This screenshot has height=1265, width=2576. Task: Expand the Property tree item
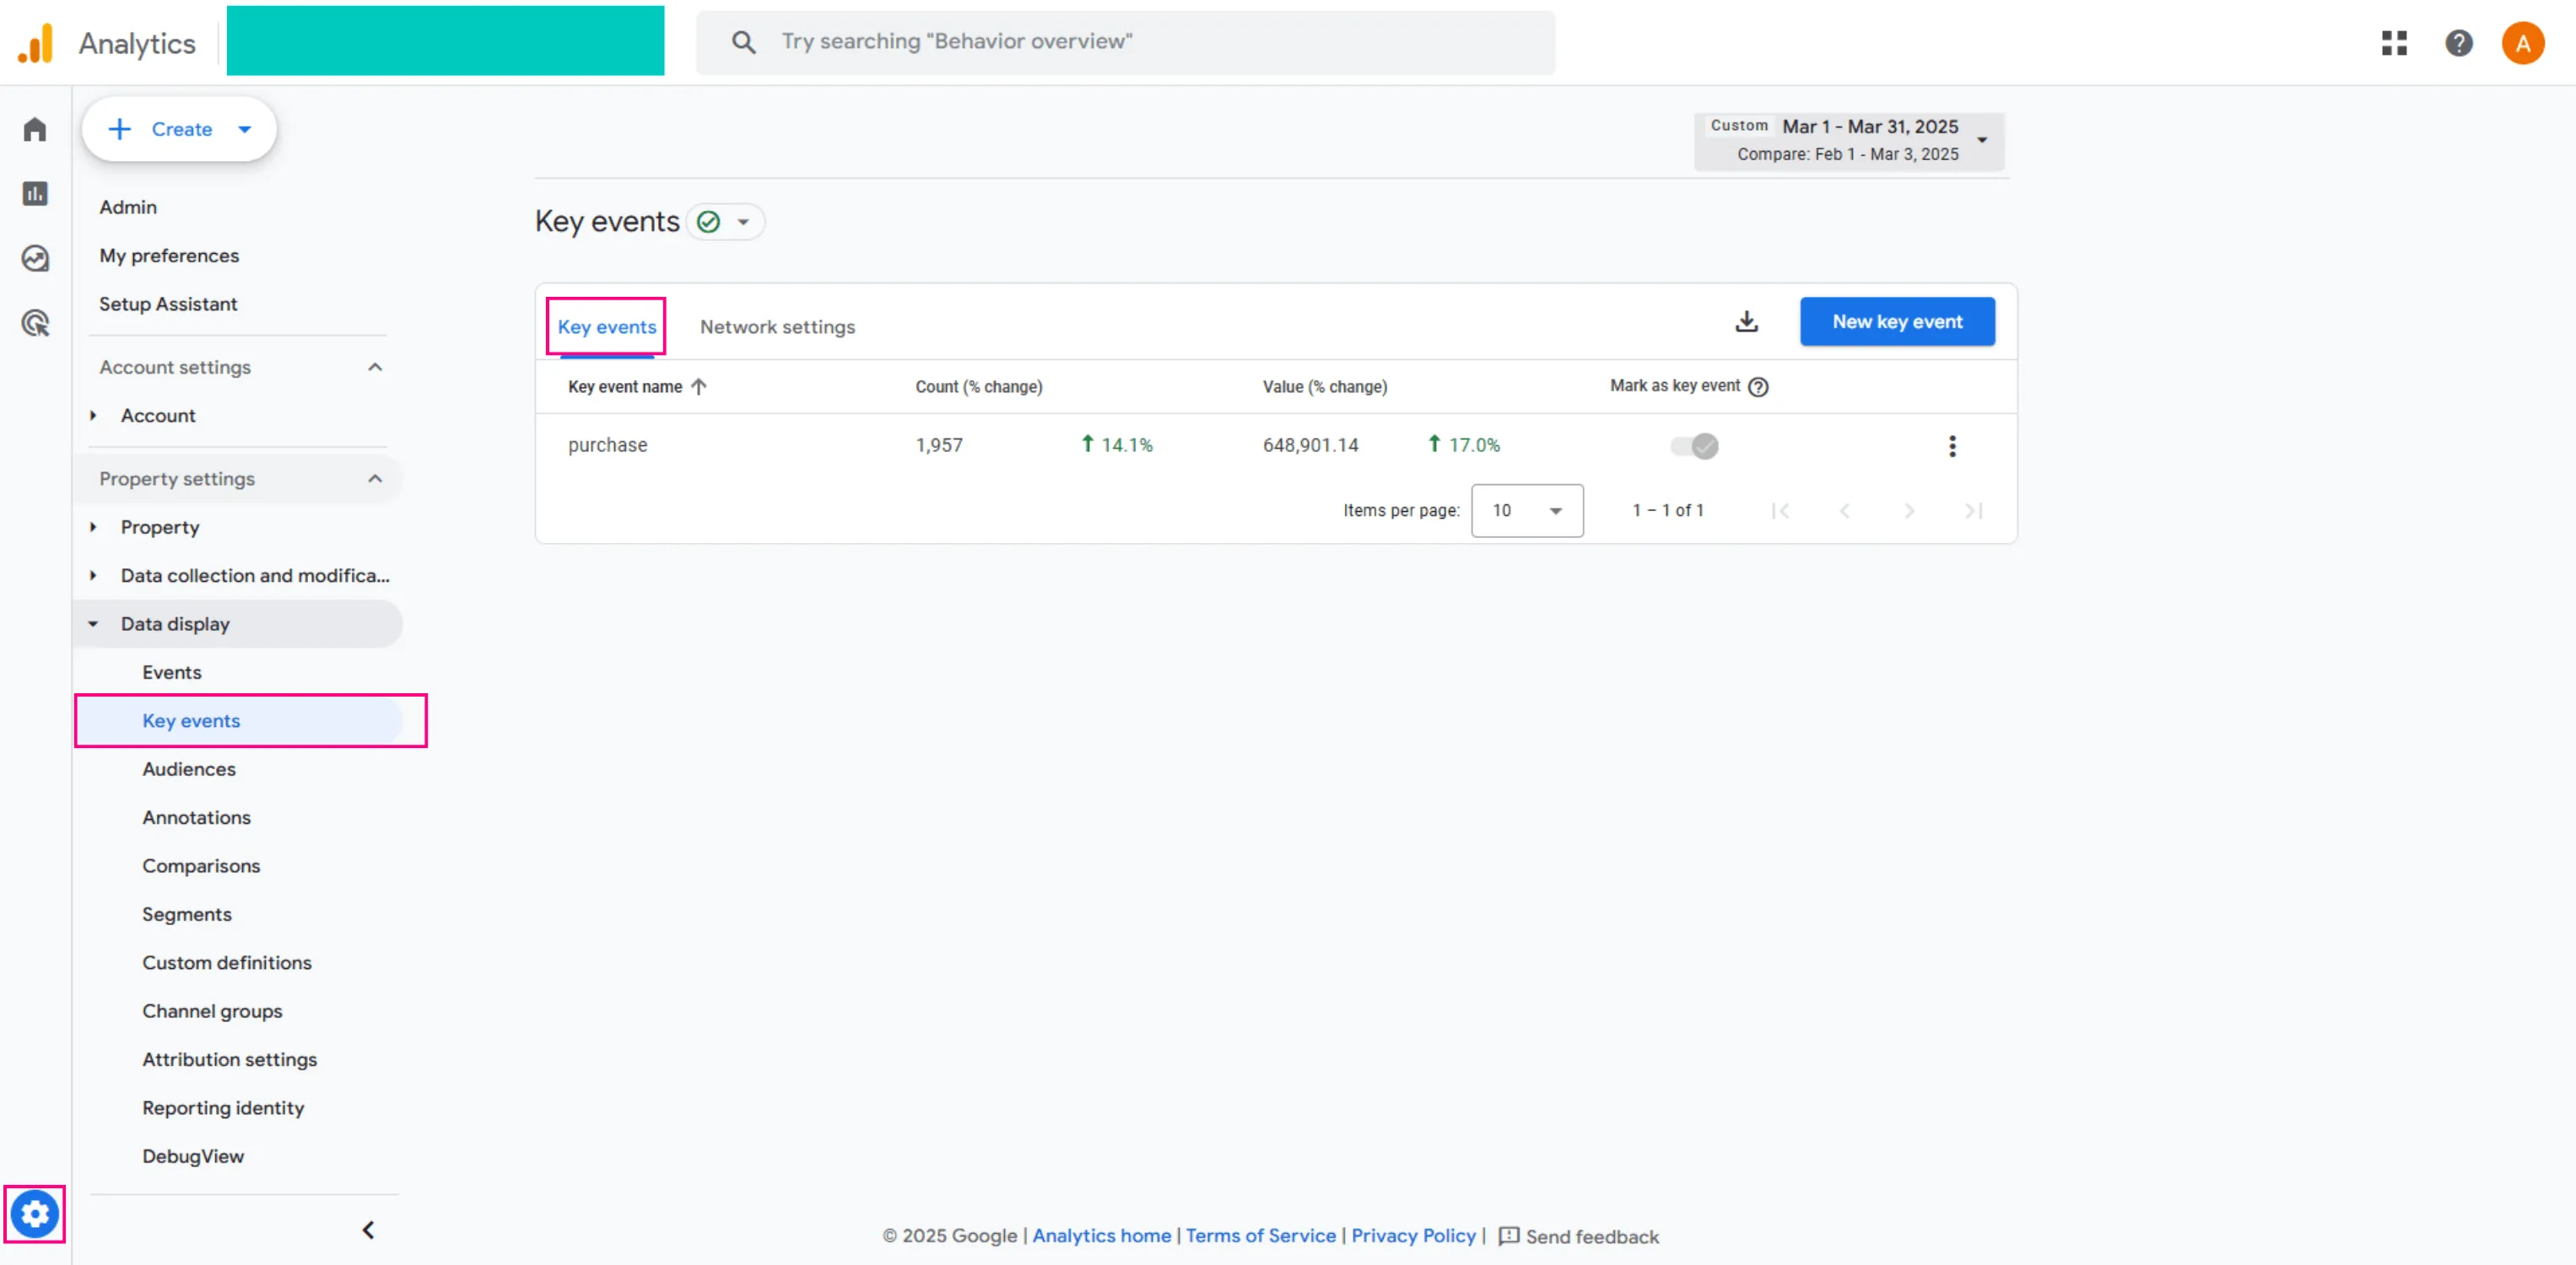coord(93,528)
